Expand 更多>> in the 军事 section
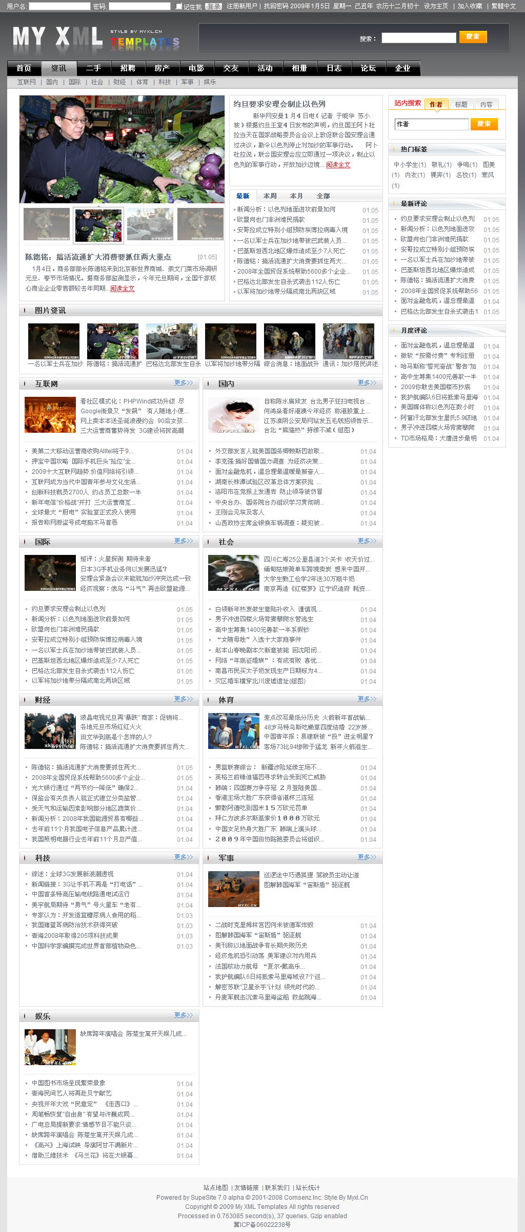The width and height of the screenshot is (525, 1232). pyautogui.click(x=367, y=857)
